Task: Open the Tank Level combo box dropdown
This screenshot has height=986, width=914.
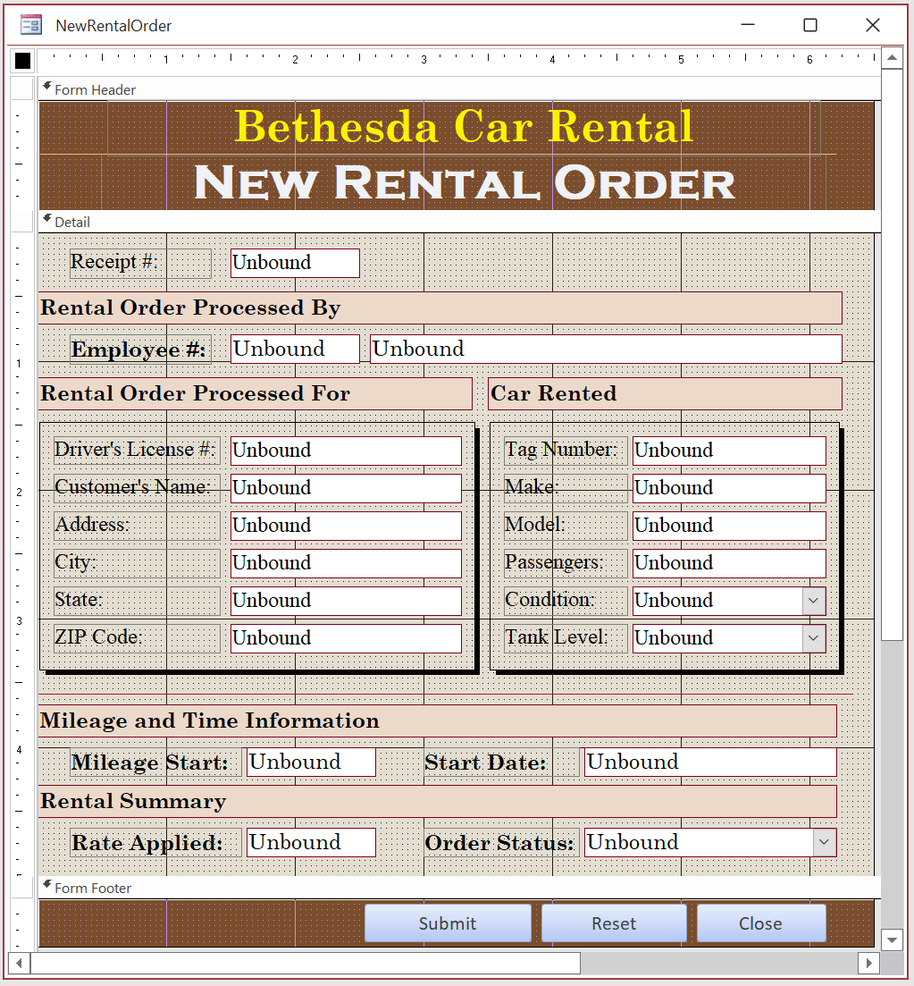Action: (816, 637)
